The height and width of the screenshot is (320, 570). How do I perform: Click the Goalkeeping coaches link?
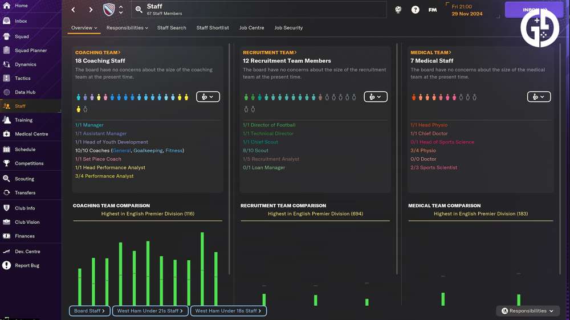(x=148, y=151)
